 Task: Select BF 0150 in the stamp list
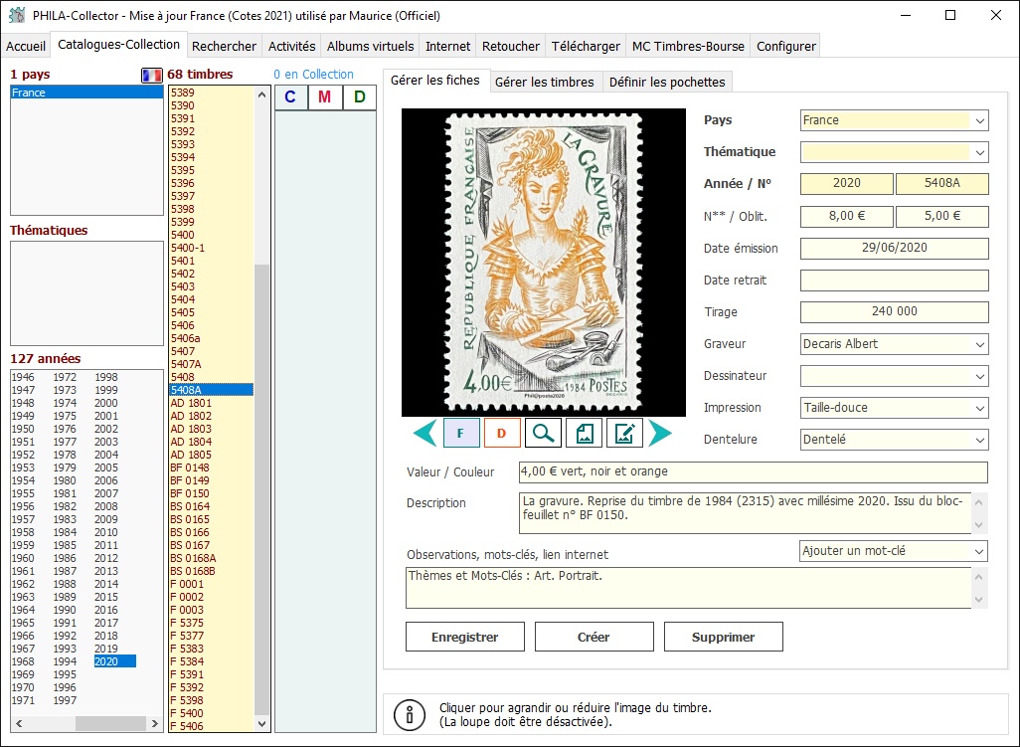(x=211, y=493)
